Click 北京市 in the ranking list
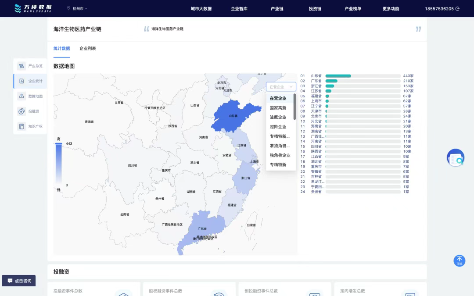The width and height of the screenshot is (474, 296). [316, 116]
